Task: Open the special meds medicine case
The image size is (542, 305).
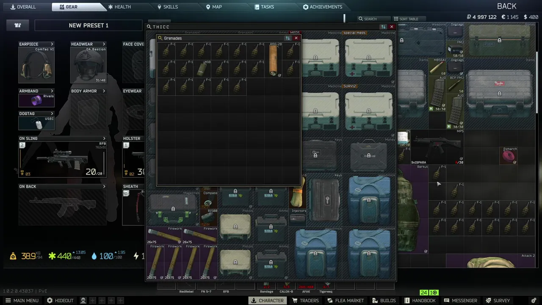Action: [369, 57]
